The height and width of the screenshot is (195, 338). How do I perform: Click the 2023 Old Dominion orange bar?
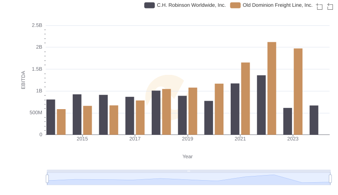[x=298, y=92]
